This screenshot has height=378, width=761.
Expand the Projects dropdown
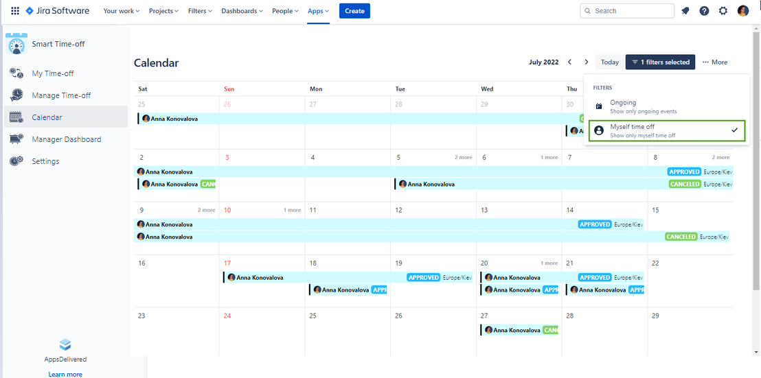[163, 11]
